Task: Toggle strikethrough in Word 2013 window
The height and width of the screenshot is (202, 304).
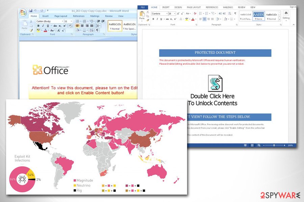Action: (x=167, y=19)
